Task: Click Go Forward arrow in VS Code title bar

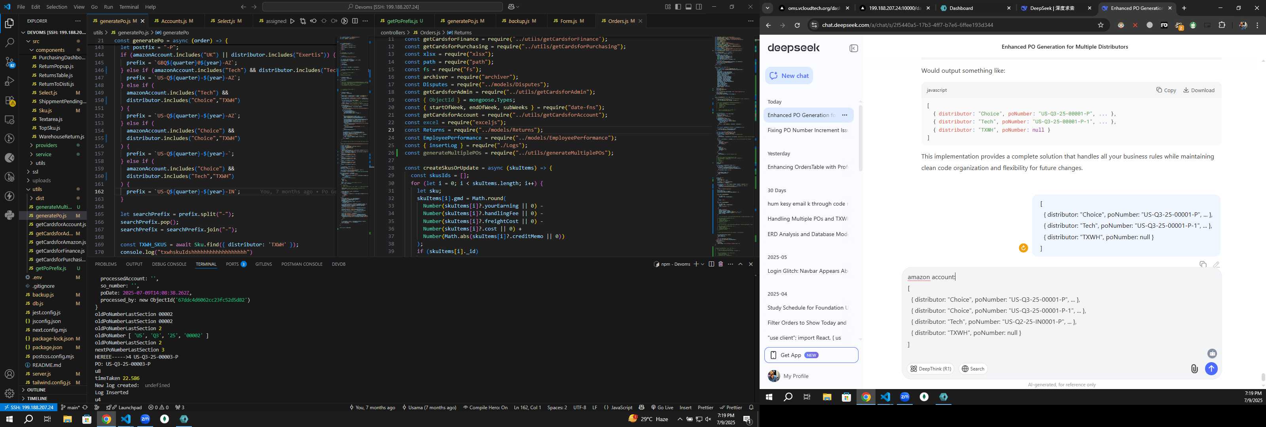Action: coord(254,7)
